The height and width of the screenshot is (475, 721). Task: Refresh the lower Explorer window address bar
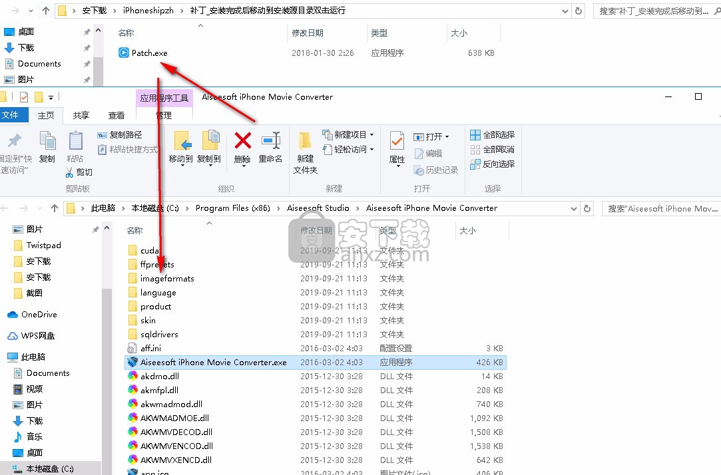tap(587, 208)
